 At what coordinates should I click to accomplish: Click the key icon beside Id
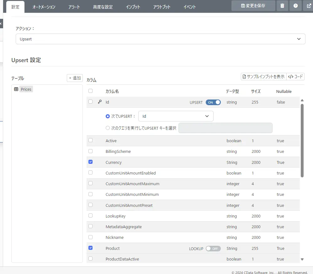pyautogui.click(x=100, y=102)
